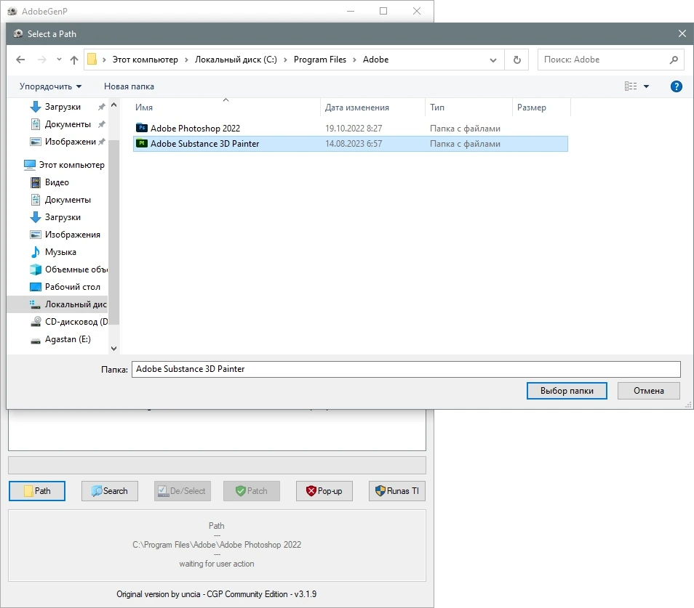The width and height of the screenshot is (694, 608).
Task: Open 'Документы' under Этот компьютер
Action: pos(67,200)
